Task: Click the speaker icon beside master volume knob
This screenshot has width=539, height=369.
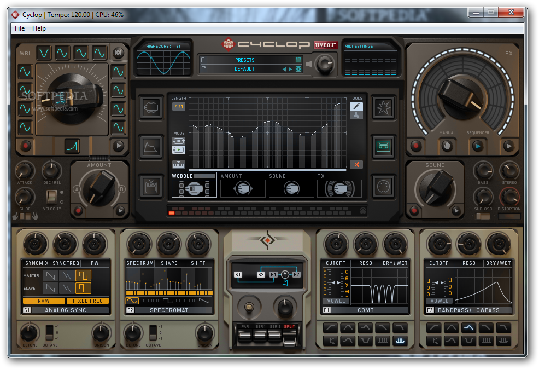Action: pos(309,64)
